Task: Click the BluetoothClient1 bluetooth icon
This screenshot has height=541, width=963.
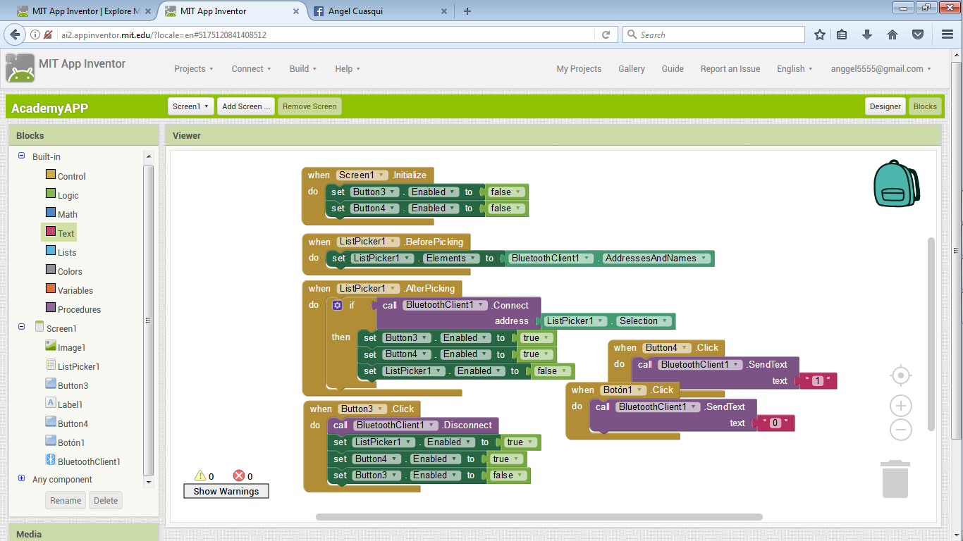Action: click(51, 459)
